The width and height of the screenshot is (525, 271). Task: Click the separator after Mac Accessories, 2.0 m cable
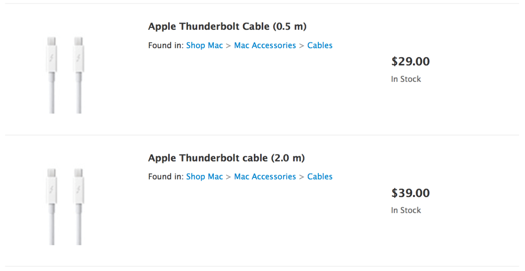coord(301,177)
